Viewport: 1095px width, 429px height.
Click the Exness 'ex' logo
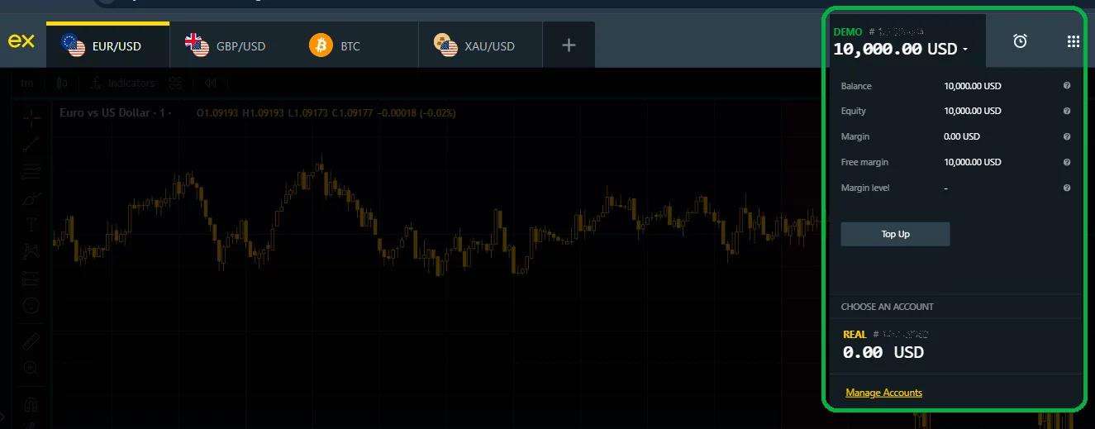tap(21, 41)
